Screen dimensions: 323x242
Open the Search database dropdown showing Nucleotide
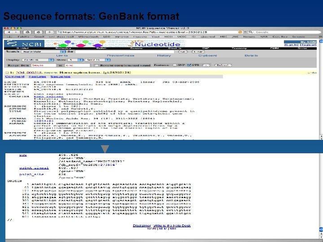[x=44, y=52]
